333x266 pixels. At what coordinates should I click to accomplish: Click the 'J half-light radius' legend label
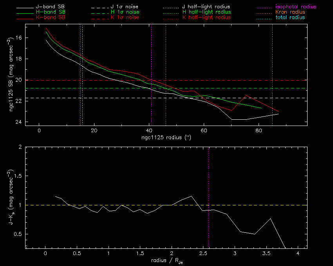coord(206,7)
